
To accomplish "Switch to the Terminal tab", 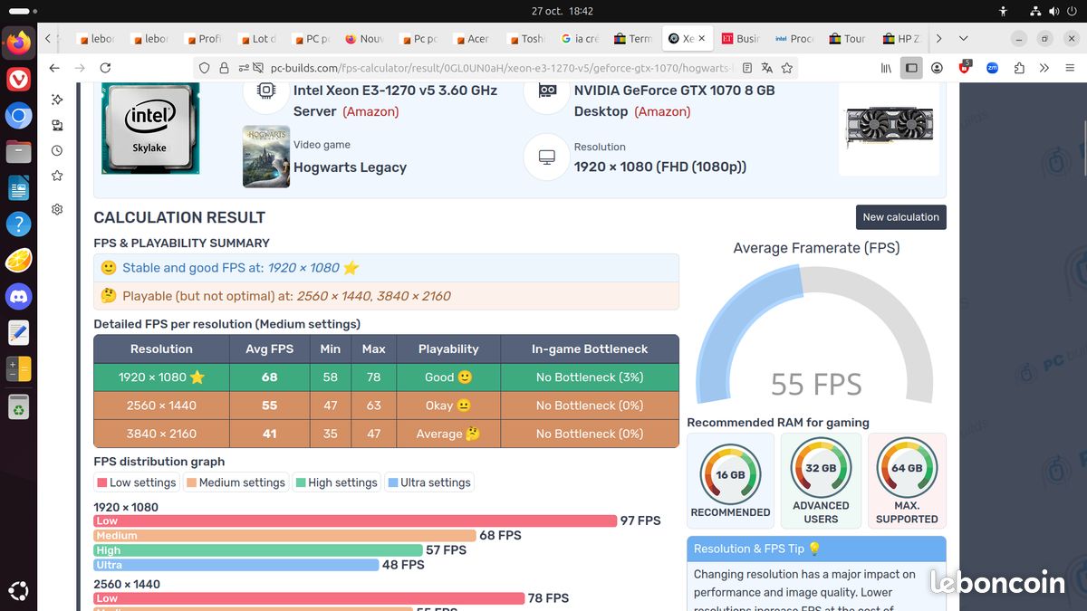I will coord(632,39).
